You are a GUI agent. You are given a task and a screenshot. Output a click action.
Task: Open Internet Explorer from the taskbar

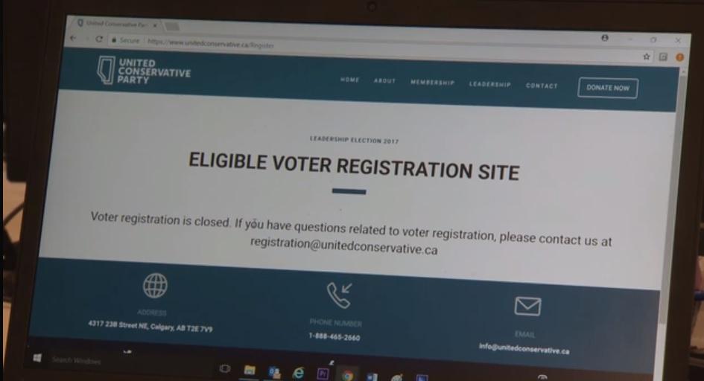[x=298, y=373]
